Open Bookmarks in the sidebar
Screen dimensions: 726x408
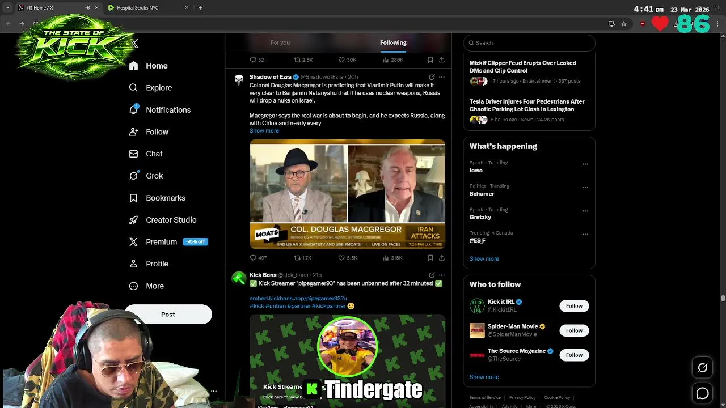point(158,198)
